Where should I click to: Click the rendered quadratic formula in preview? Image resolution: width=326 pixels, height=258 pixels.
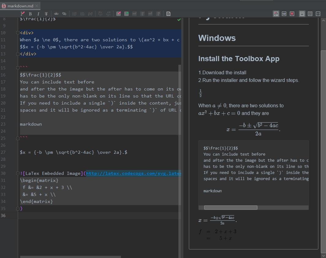click(253, 129)
